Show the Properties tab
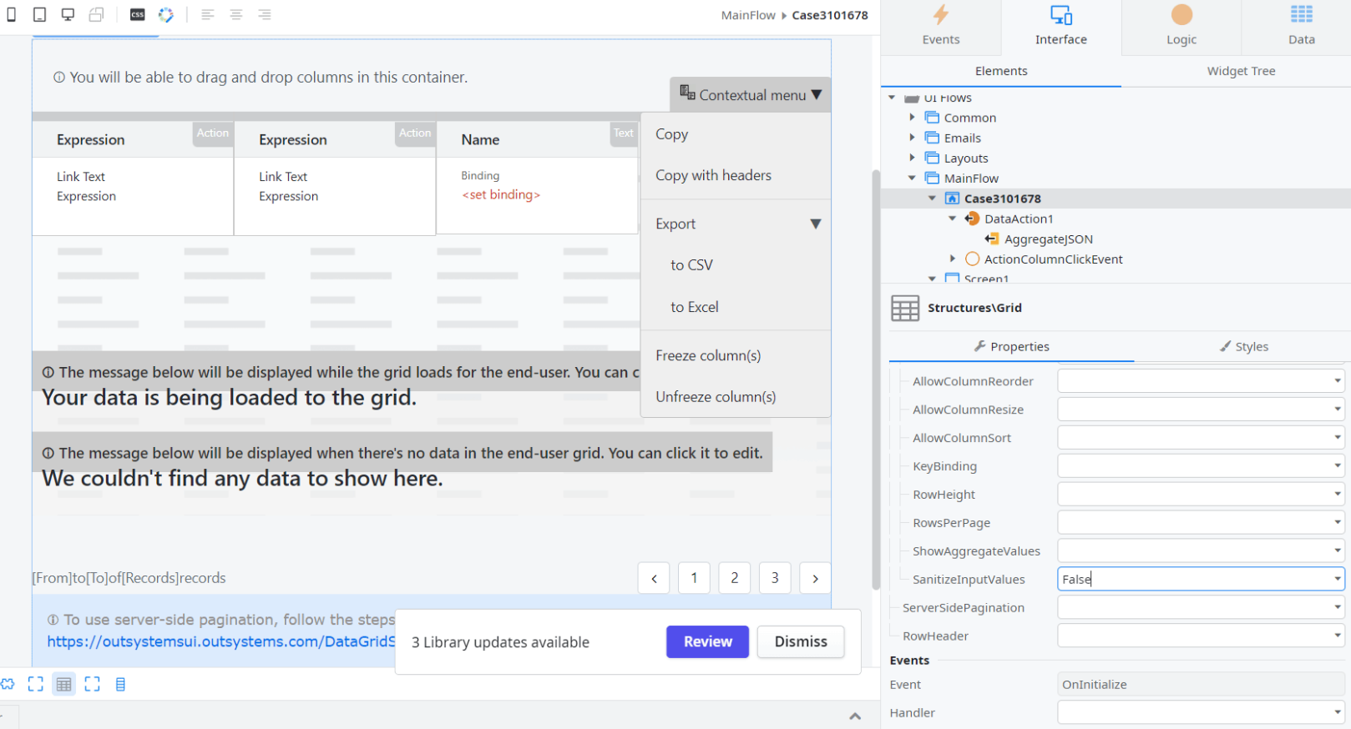Image resolution: width=1351 pixels, height=729 pixels. (1011, 347)
